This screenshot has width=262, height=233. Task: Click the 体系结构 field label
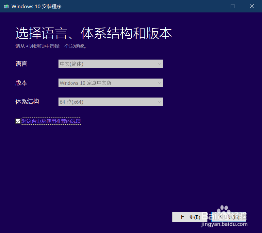pyautogui.click(x=27, y=101)
